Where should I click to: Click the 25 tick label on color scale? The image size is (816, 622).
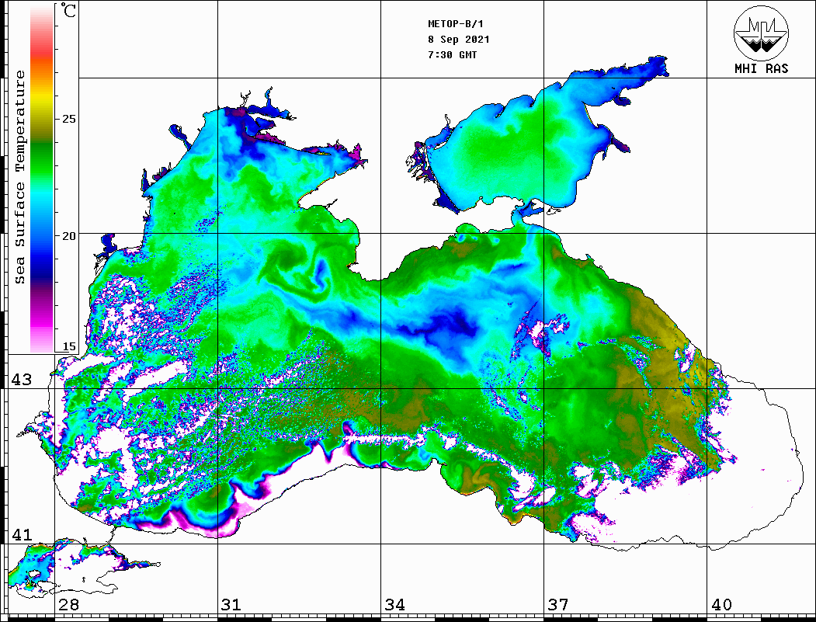(x=69, y=119)
